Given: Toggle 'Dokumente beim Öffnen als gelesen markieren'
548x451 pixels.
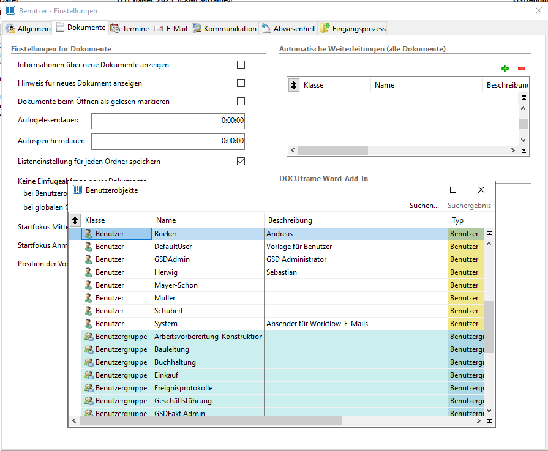Looking at the screenshot, I should pyautogui.click(x=241, y=102).
